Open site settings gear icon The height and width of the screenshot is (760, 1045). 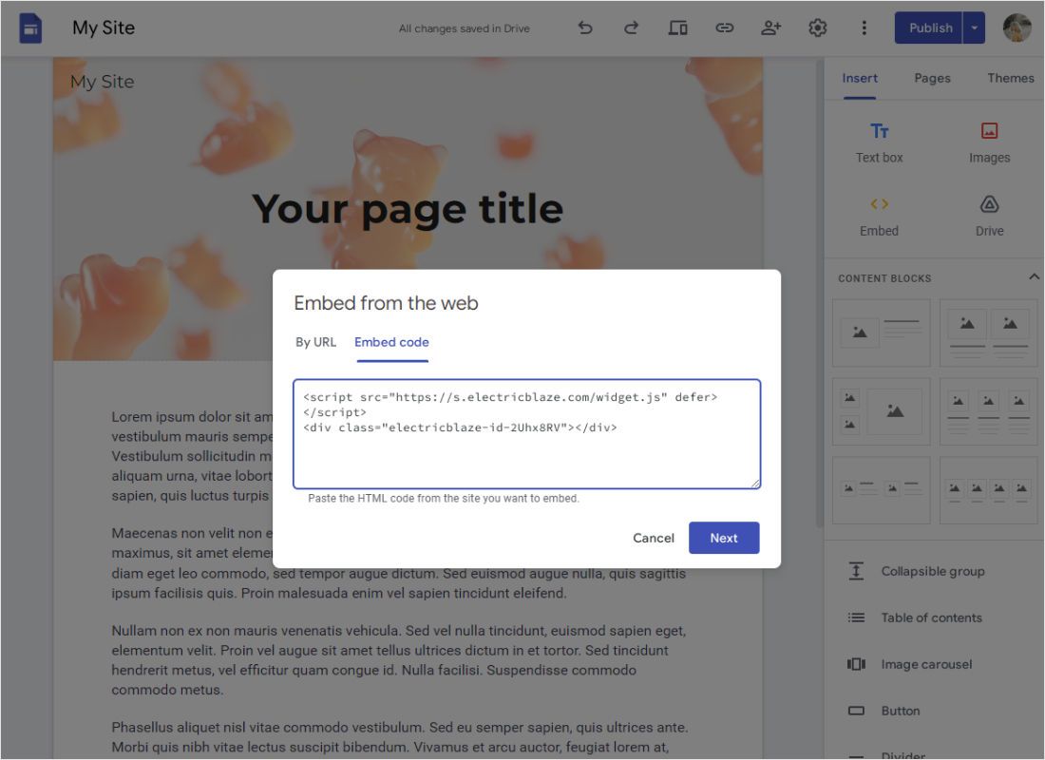[818, 28]
